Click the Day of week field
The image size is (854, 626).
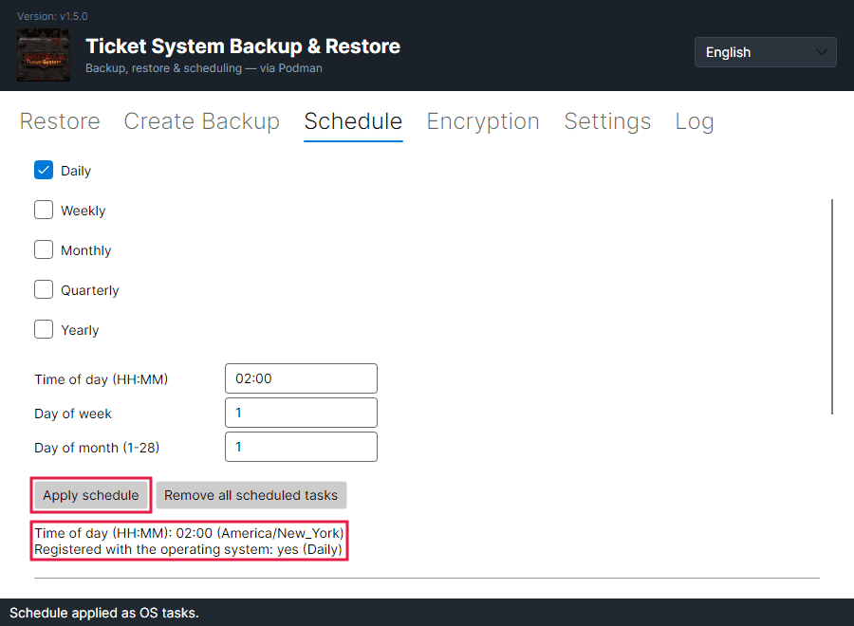pyautogui.click(x=301, y=413)
